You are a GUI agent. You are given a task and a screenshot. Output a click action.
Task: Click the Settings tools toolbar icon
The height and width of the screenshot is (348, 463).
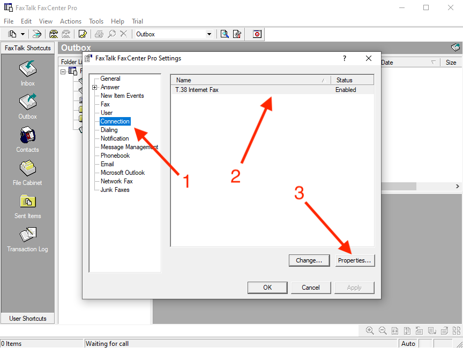coord(237,34)
